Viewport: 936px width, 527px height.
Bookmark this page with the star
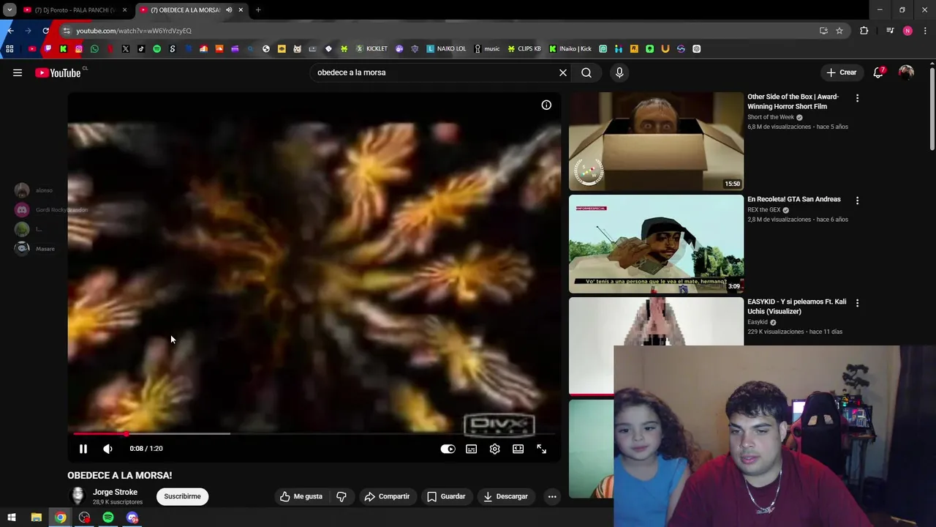point(839,31)
